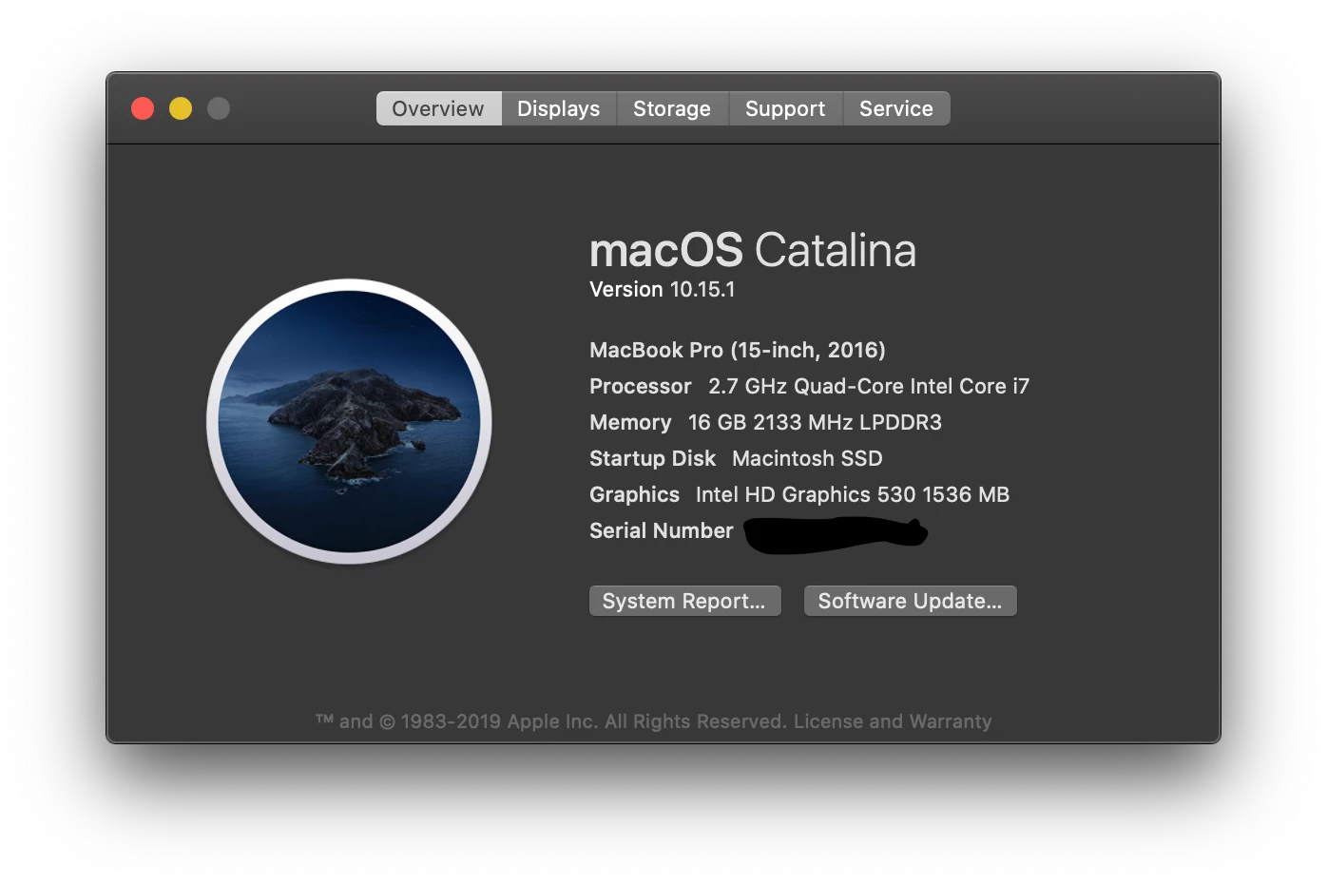This screenshot has width=1327, height=884.
Task: Click the Startup Disk label
Action: pyautogui.click(x=652, y=458)
